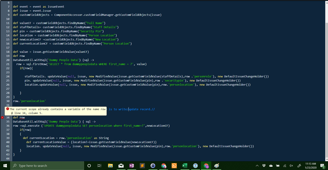Click the editor scrollbar down arrow
Image resolution: width=328 pixels, height=170 pixels.
pyautogui.click(x=327, y=160)
